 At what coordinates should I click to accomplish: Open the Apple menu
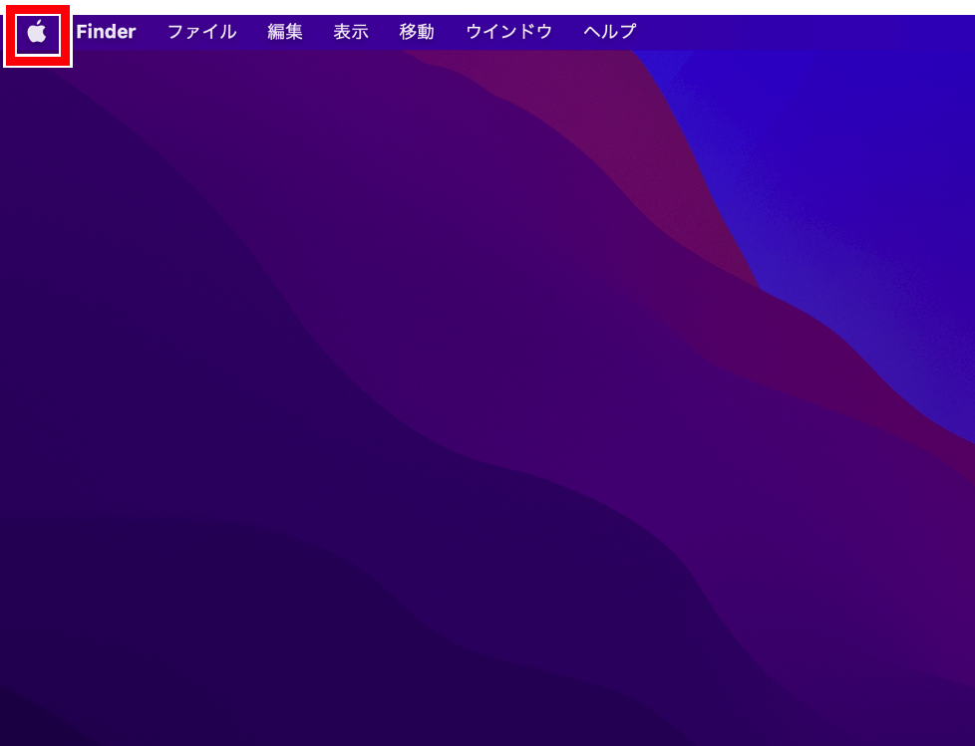pyautogui.click(x=37, y=32)
